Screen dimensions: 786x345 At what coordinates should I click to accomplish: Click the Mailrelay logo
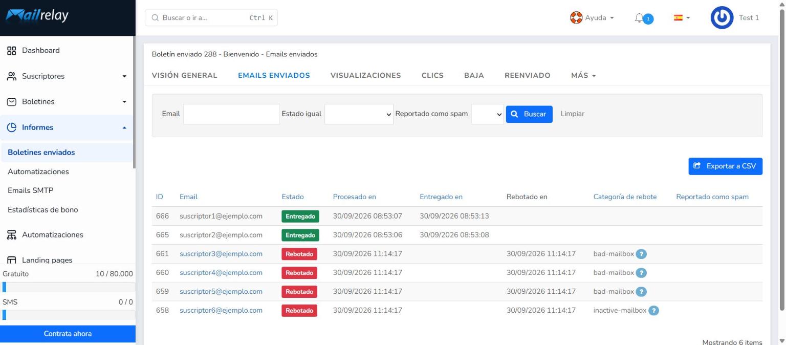[x=37, y=17]
